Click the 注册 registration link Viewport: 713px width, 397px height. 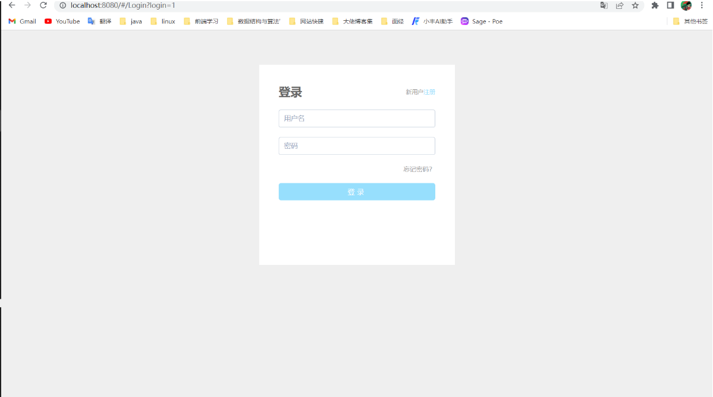(430, 92)
